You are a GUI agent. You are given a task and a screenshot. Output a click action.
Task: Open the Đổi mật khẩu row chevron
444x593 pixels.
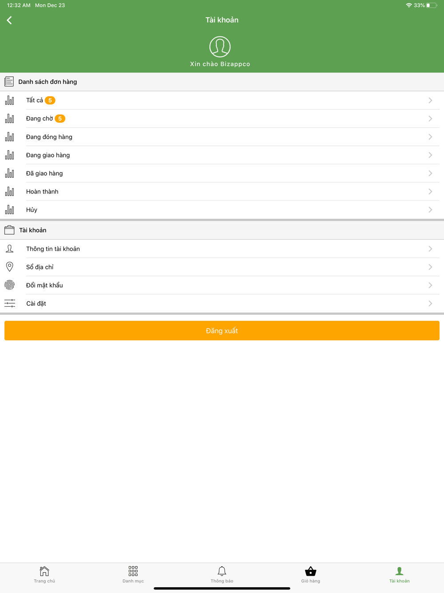pyautogui.click(x=430, y=285)
